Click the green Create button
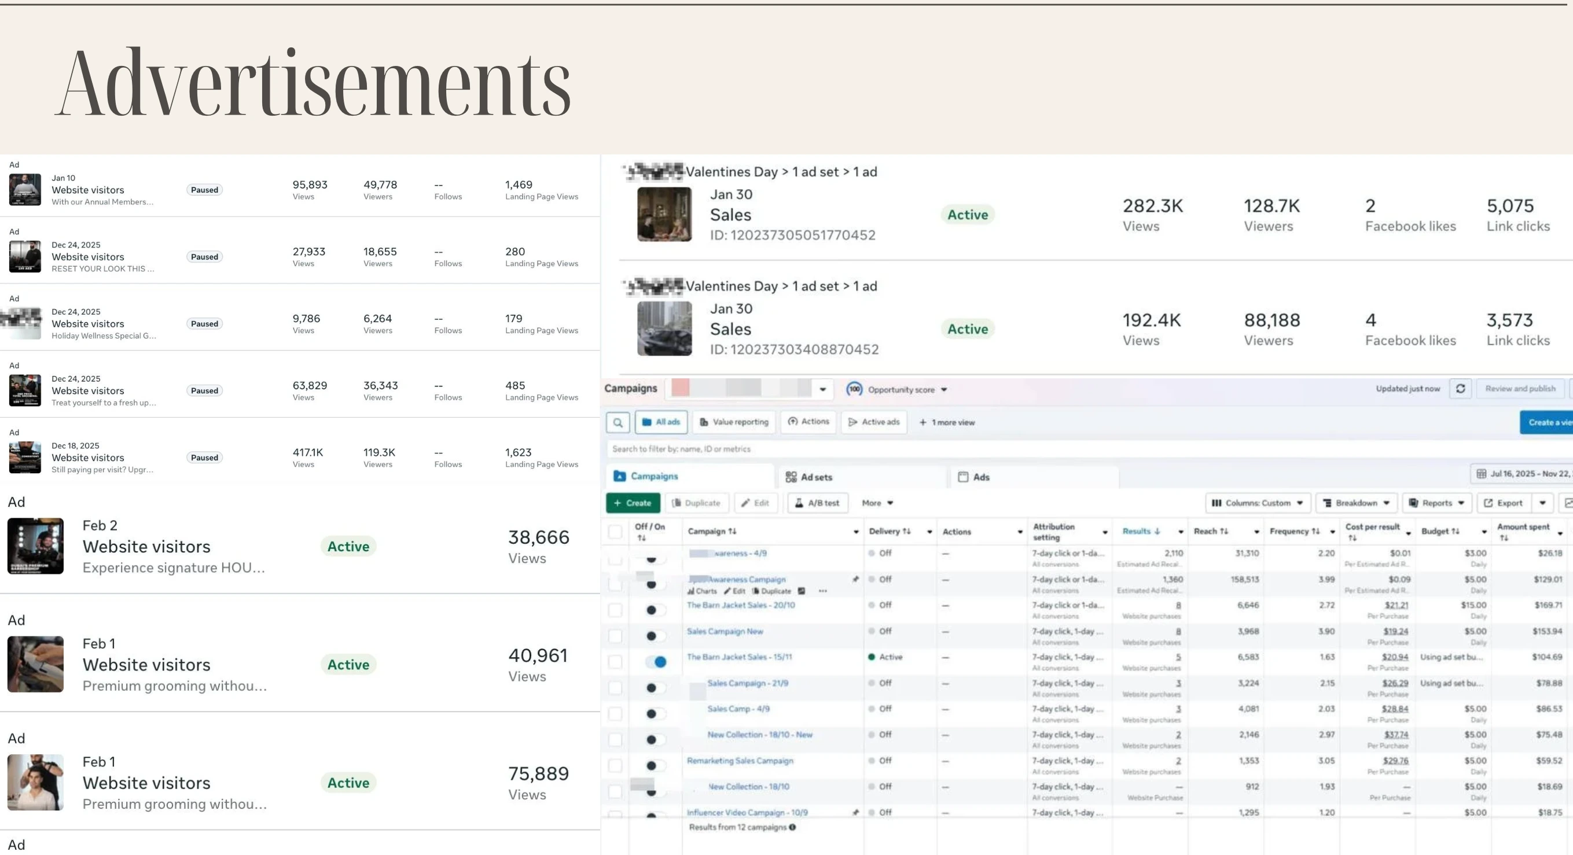1573x855 pixels. 633,503
